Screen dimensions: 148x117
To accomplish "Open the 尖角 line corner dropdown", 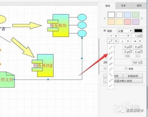I will 125,31.
